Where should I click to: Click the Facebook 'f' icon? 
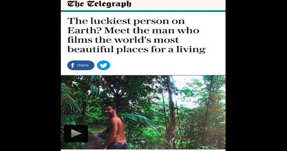pos(73,65)
